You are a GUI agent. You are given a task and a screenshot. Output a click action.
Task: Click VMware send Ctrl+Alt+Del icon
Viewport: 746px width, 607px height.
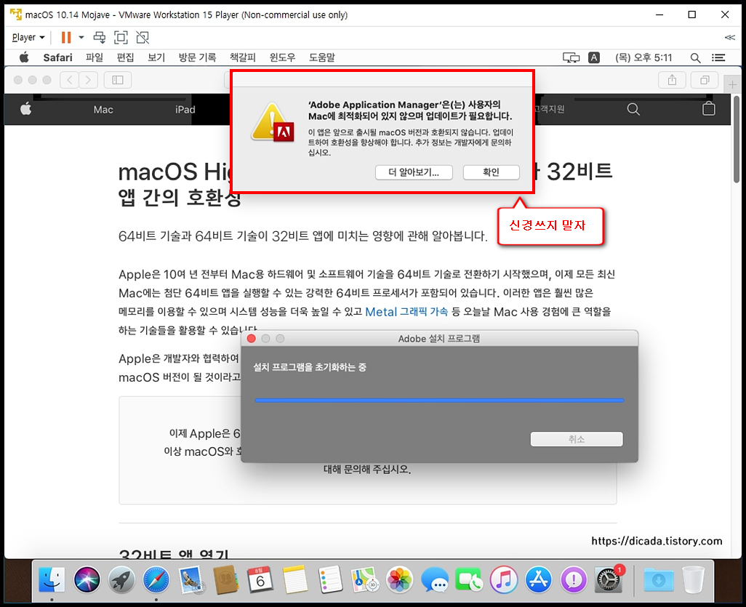[x=100, y=37]
